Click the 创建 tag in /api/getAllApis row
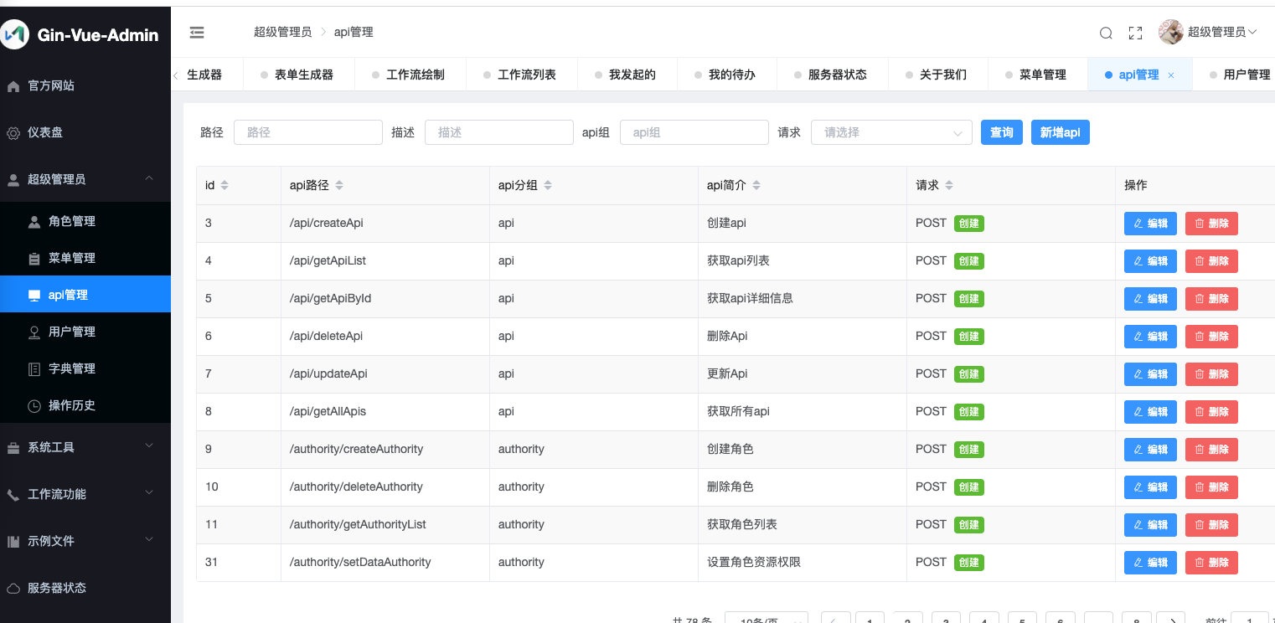1275x623 pixels. pyautogui.click(x=969, y=412)
